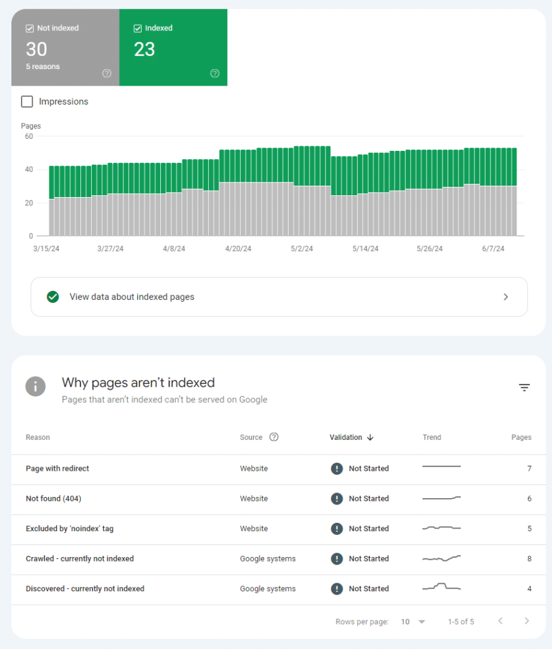Viewport: 552px width, 649px height.
Task: Toggle the Not indexed checkbox
Action: tap(30, 29)
